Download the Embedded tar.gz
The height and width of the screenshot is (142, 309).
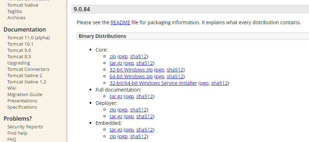(x=116, y=130)
